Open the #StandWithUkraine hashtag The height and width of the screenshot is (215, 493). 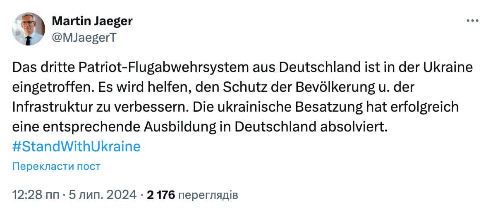tap(77, 146)
